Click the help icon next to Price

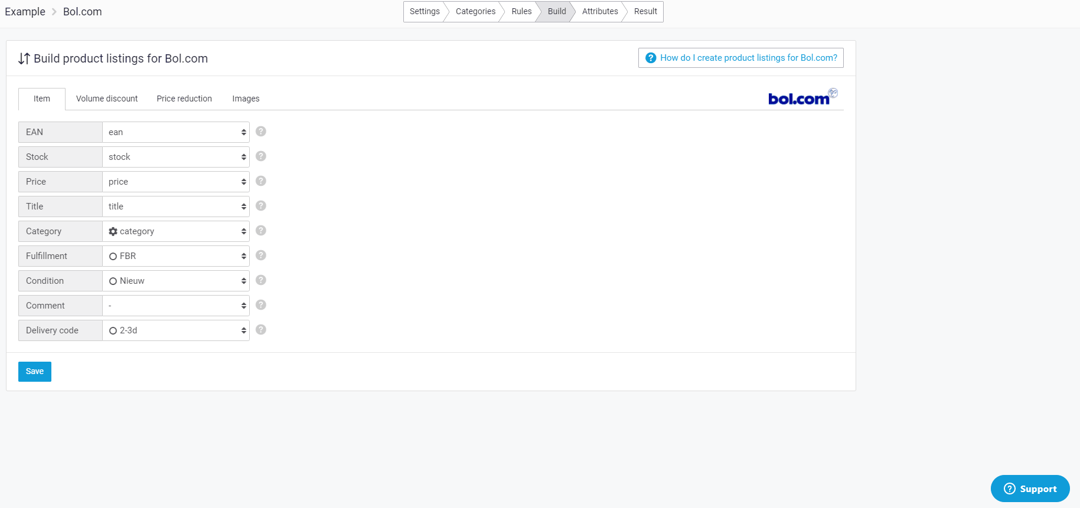click(261, 181)
